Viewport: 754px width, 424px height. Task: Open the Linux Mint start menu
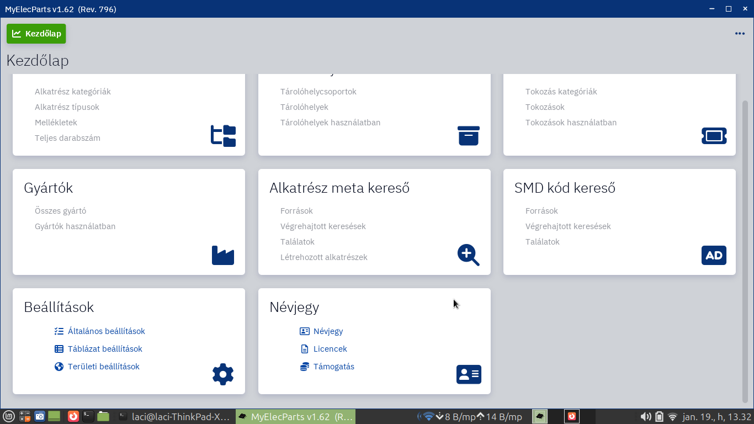point(9,417)
